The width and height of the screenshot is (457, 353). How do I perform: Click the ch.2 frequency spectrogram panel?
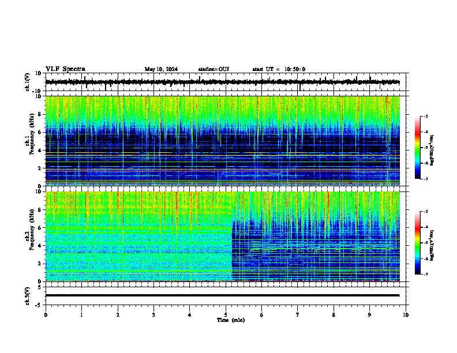(x=223, y=236)
